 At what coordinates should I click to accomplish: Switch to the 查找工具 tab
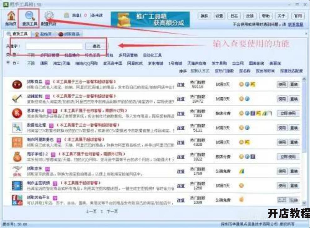17,34
